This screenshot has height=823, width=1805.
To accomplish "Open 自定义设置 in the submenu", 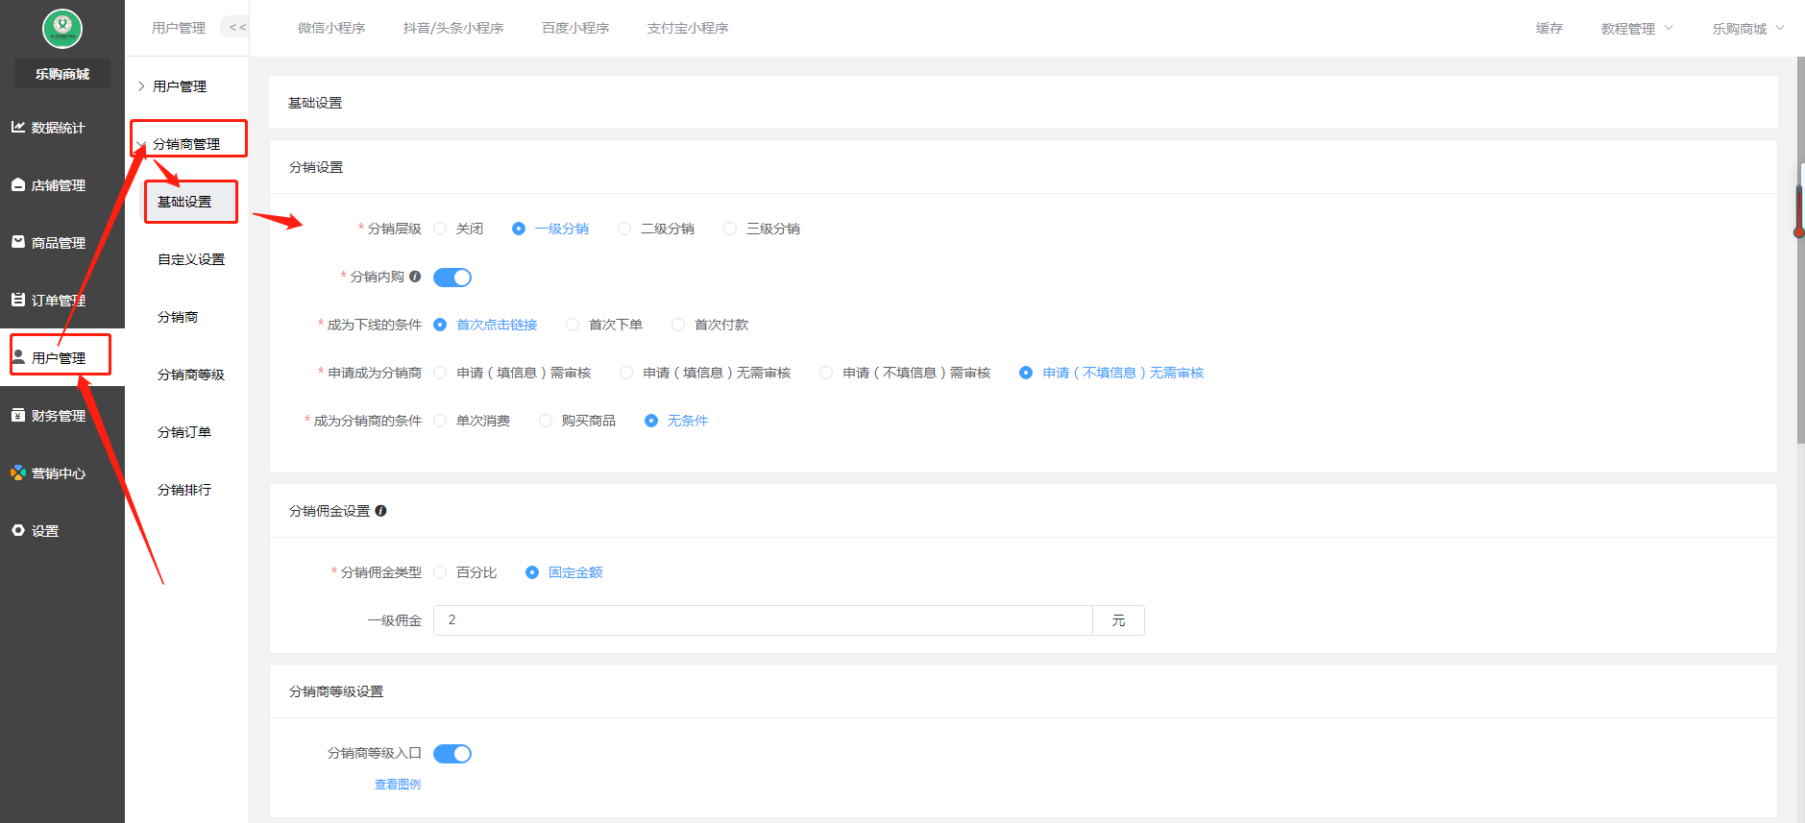I will click(x=191, y=259).
